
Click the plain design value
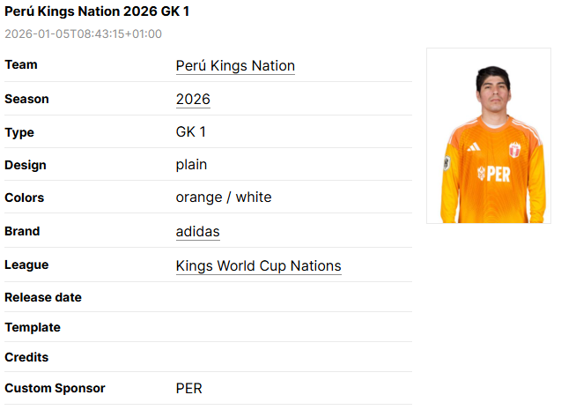click(191, 164)
